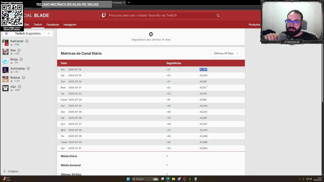Viewport: 324px width, 182px height.
Task: Click KaiCenat verified badge icon
Action: (27, 41)
